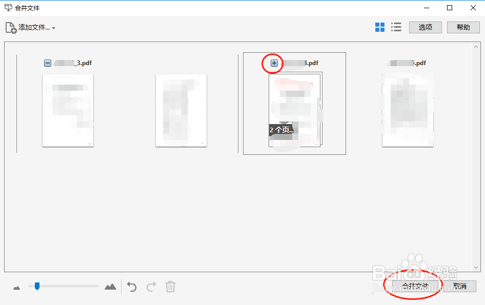Viewport: 485px width, 305px height.
Task: Click the scrollbar down arrow
Action: click(476, 267)
